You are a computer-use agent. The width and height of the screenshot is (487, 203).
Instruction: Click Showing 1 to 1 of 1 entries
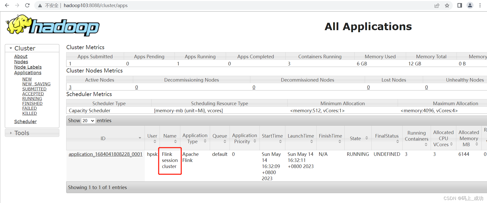pyautogui.click(x=97, y=187)
